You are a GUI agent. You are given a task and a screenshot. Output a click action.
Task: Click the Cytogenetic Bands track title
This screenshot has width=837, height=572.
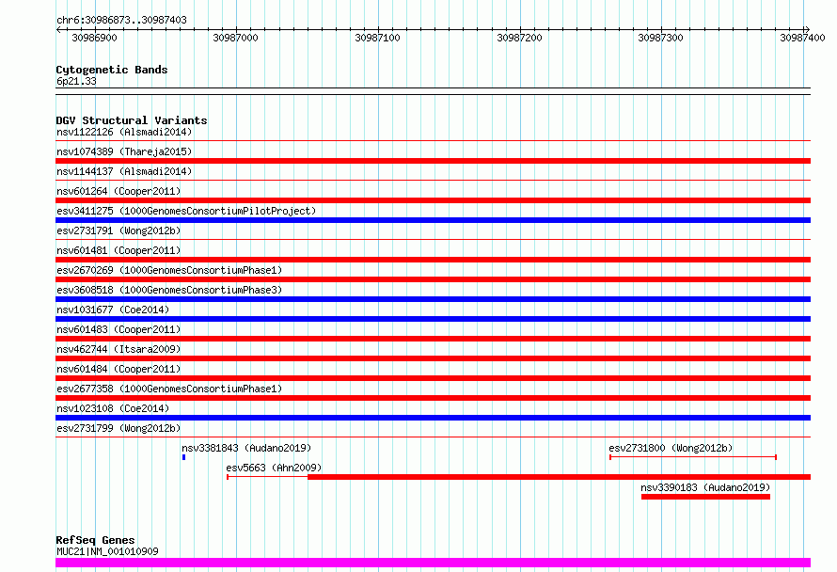pyautogui.click(x=112, y=70)
